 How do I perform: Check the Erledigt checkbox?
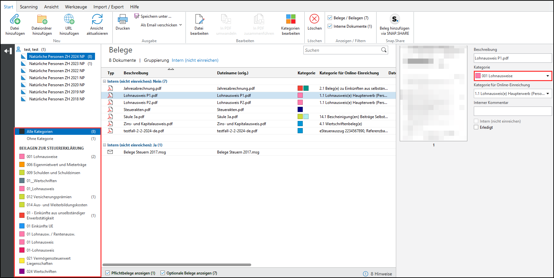pyautogui.click(x=476, y=127)
